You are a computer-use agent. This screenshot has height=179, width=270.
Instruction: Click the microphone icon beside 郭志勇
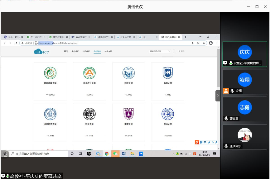coord(226,119)
